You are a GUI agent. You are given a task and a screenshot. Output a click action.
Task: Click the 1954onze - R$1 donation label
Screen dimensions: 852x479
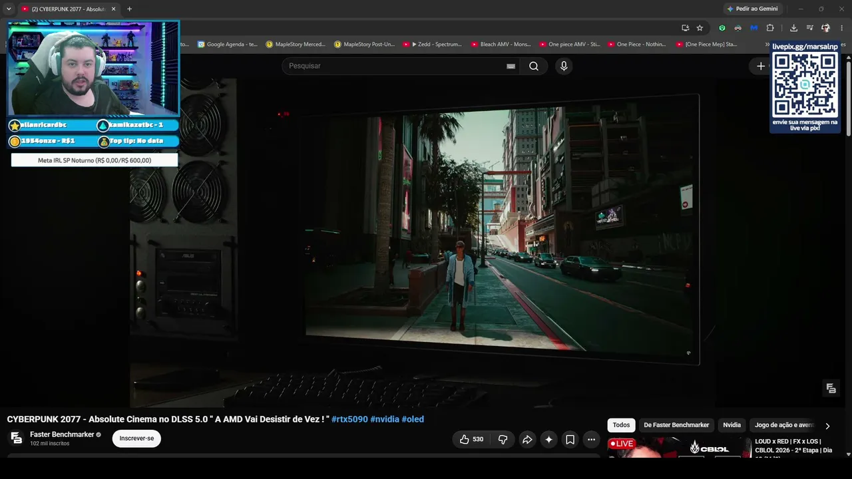pyautogui.click(x=49, y=141)
